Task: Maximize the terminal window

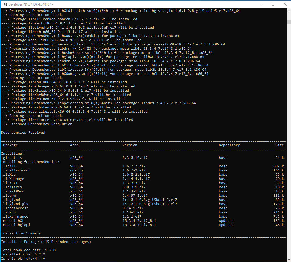Action: (x=273, y=4)
